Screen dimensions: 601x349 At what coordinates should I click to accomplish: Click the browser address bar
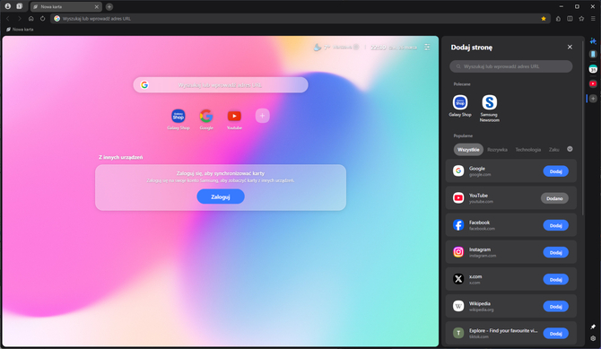coord(300,19)
